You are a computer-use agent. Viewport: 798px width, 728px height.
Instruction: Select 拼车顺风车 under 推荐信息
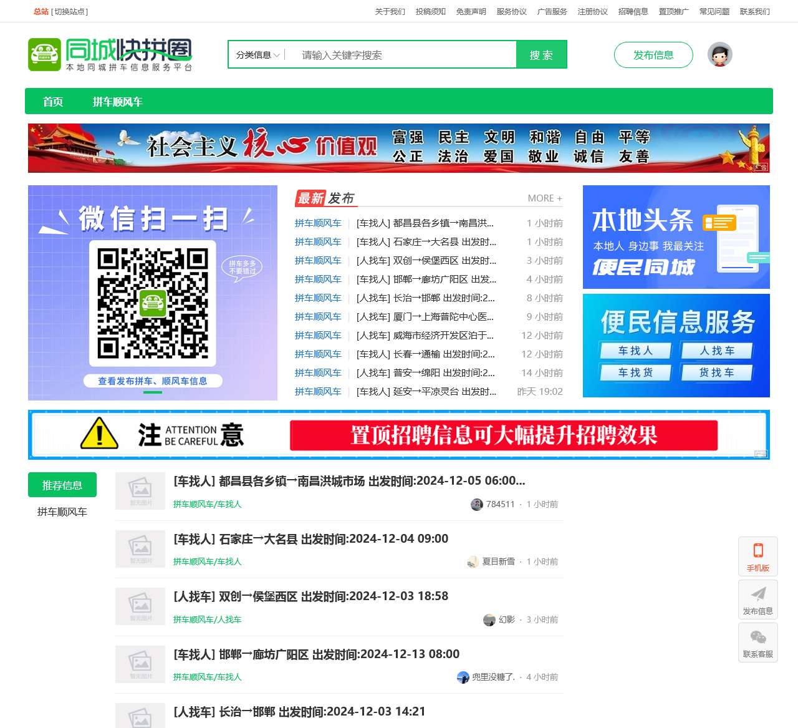[x=62, y=512]
